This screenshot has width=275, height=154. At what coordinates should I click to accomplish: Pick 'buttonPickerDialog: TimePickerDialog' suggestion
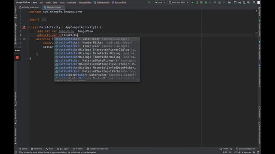point(97,57)
